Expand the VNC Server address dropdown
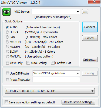Image resolution: width=101 pixels, height=108 pixels. 78,12
